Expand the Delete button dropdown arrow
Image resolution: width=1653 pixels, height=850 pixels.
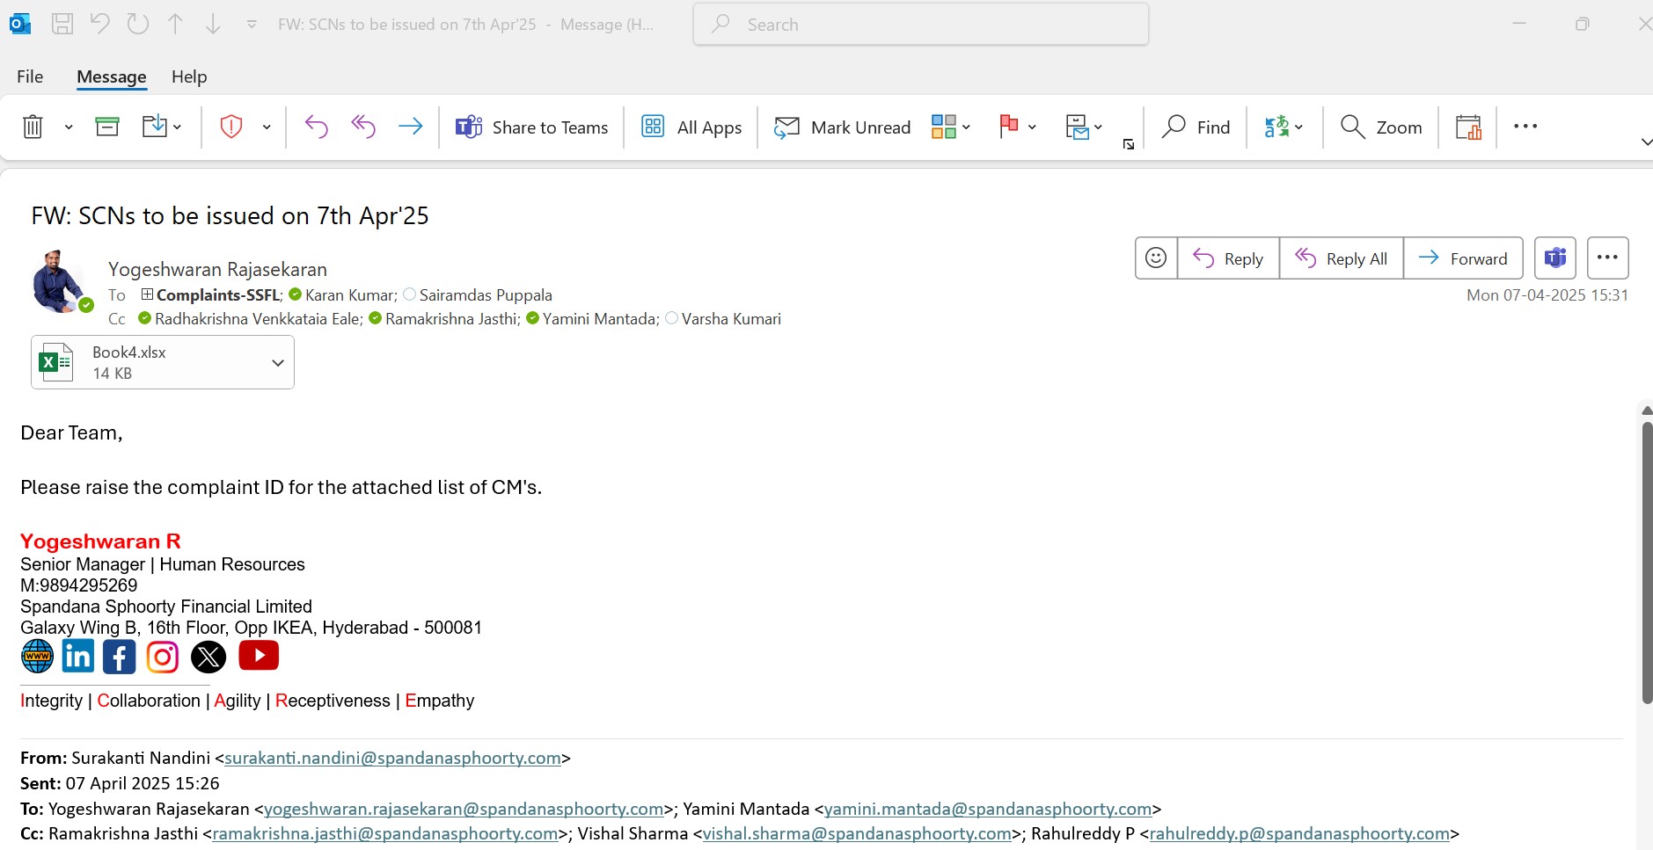click(x=69, y=127)
